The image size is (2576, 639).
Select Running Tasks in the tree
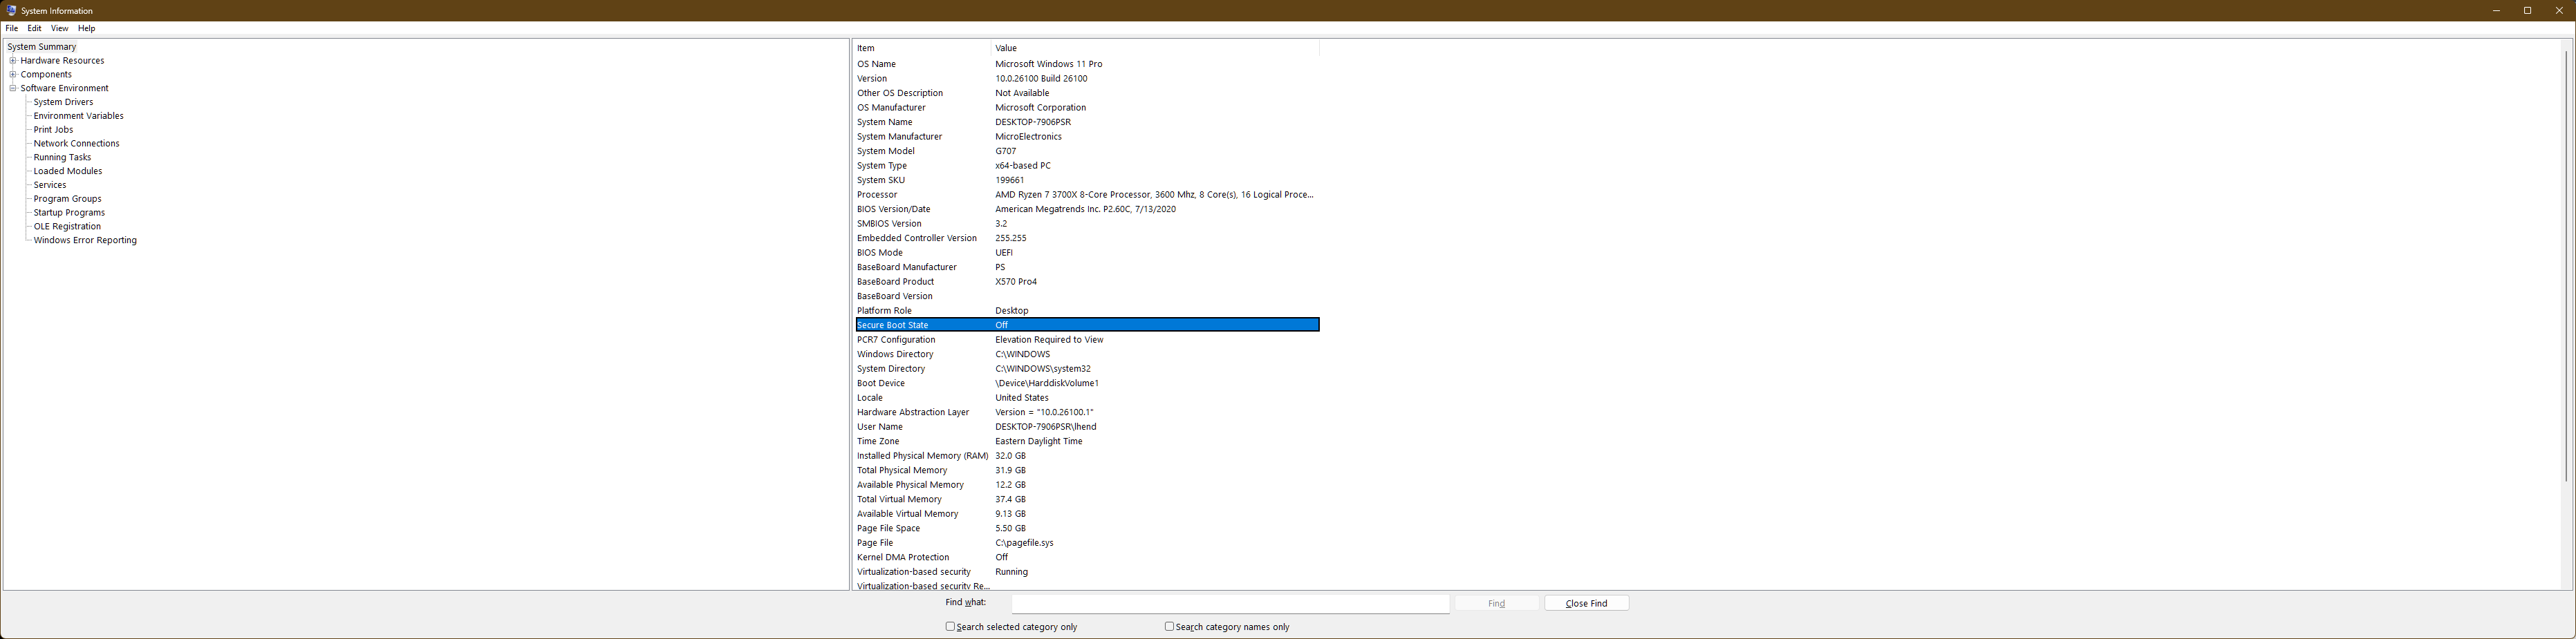coord(62,158)
